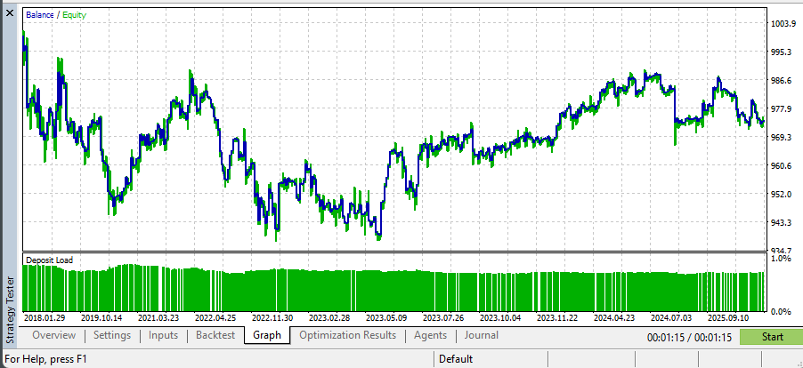The height and width of the screenshot is (368, 803).
Task: View the Journal tab
Action: pyautogui.click(x=481, y=335)
